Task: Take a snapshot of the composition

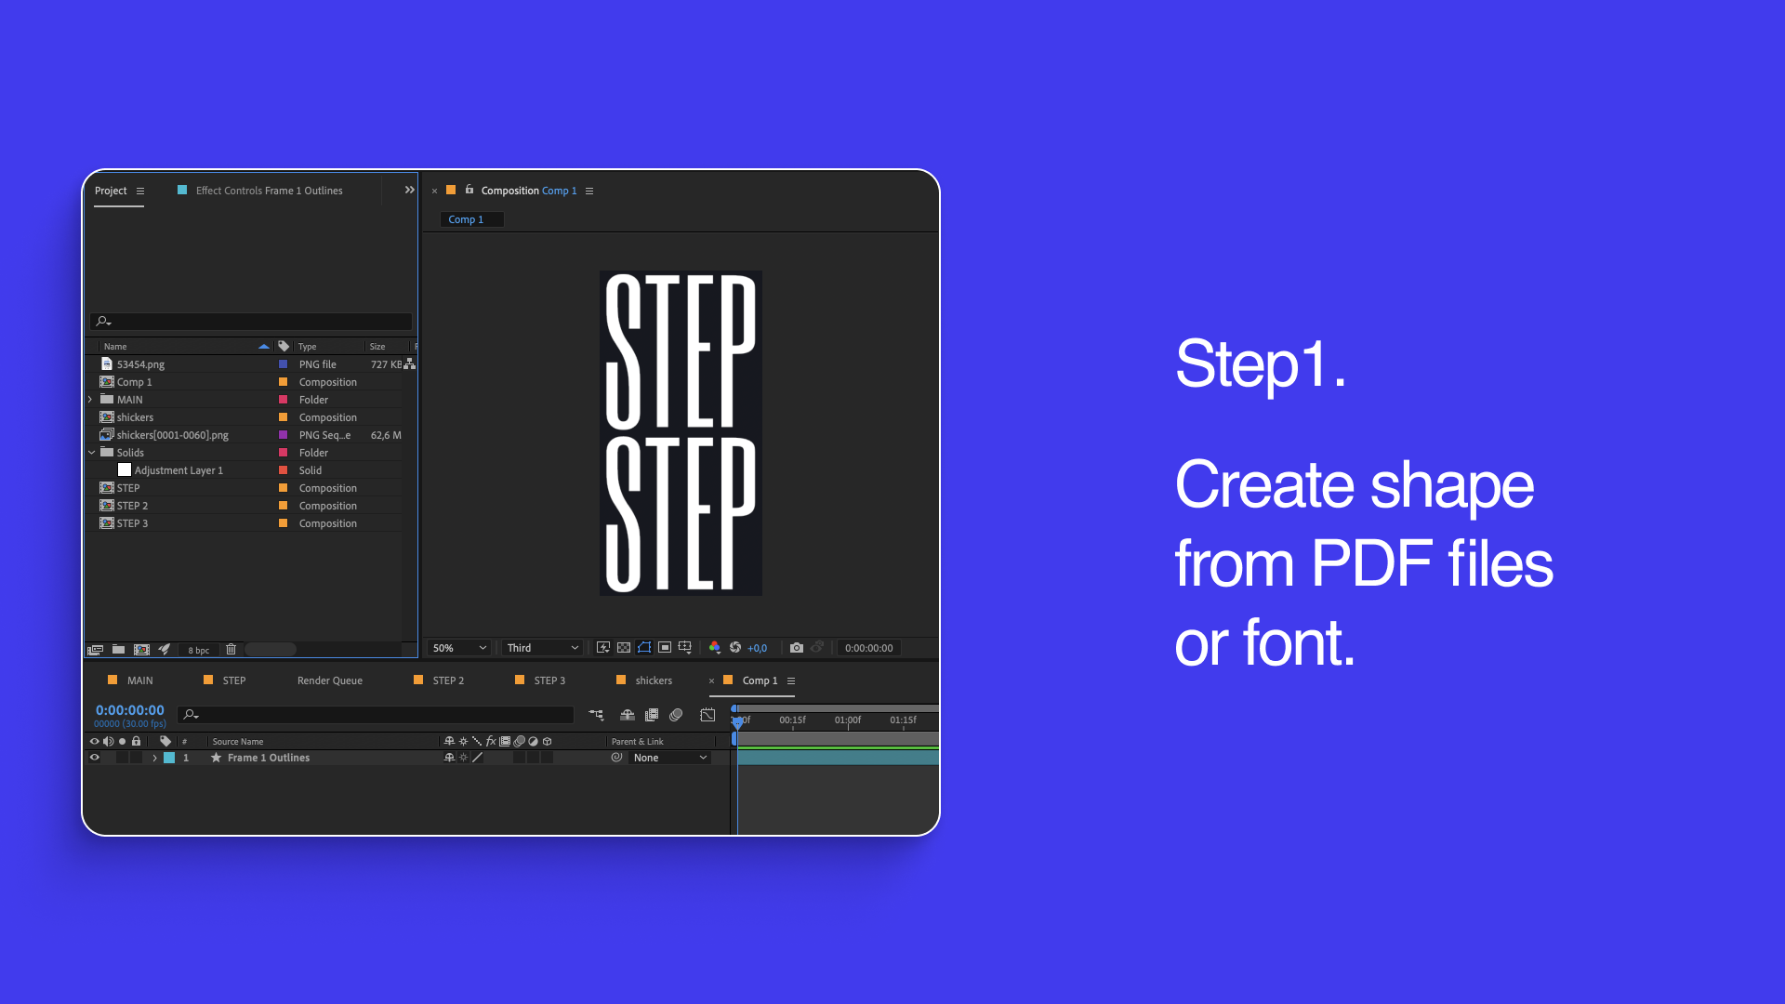Action: point(797,648)
